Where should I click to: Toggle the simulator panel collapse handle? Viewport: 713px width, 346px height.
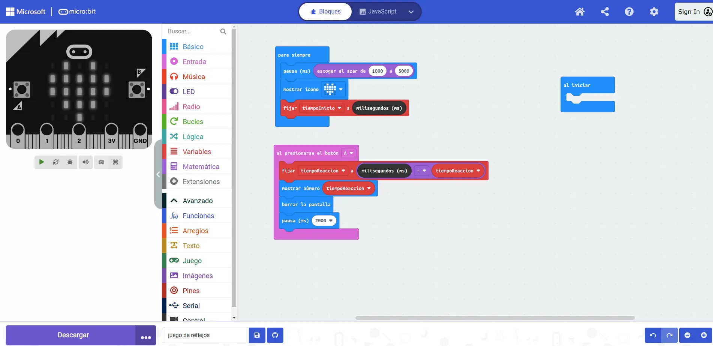[158, 174]
